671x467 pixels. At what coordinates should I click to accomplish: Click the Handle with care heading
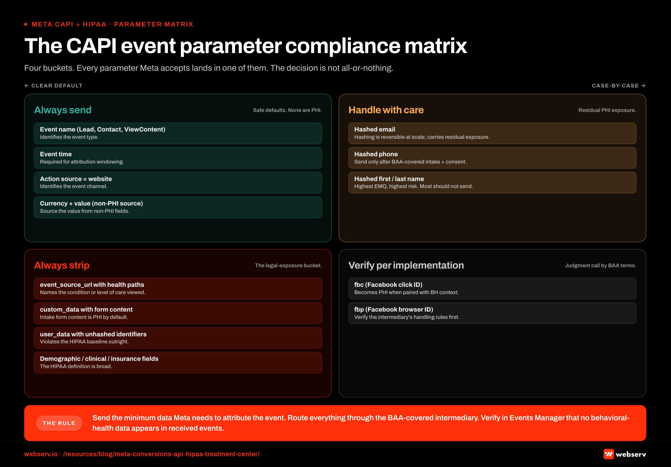click(386, 110)
